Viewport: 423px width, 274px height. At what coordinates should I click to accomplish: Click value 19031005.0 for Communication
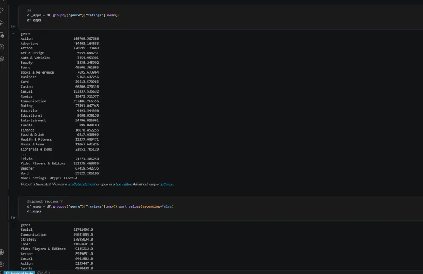pyautogui.click(x=83, y=235)
